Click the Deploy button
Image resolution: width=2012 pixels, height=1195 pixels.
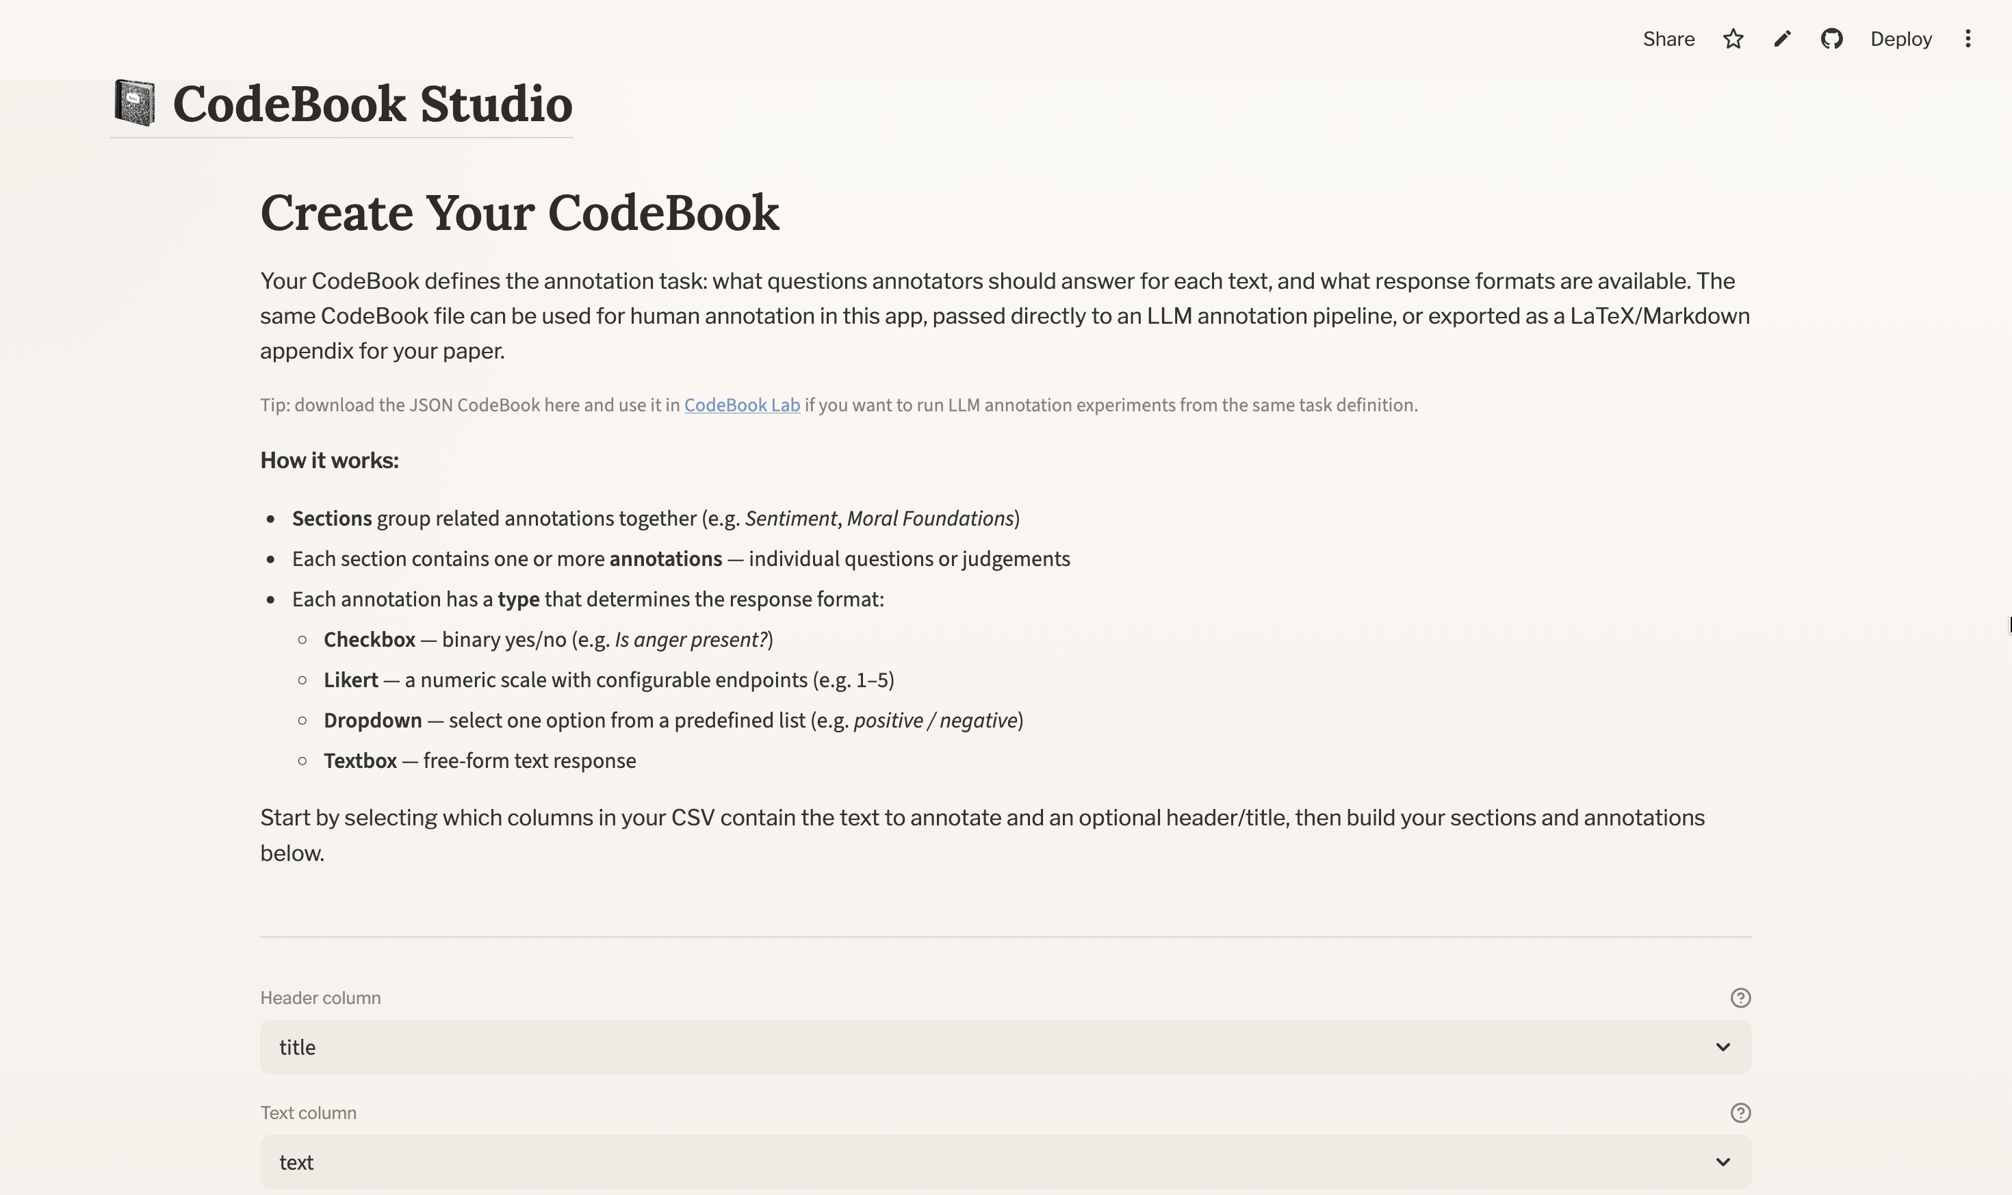(x=1901, y=38)
